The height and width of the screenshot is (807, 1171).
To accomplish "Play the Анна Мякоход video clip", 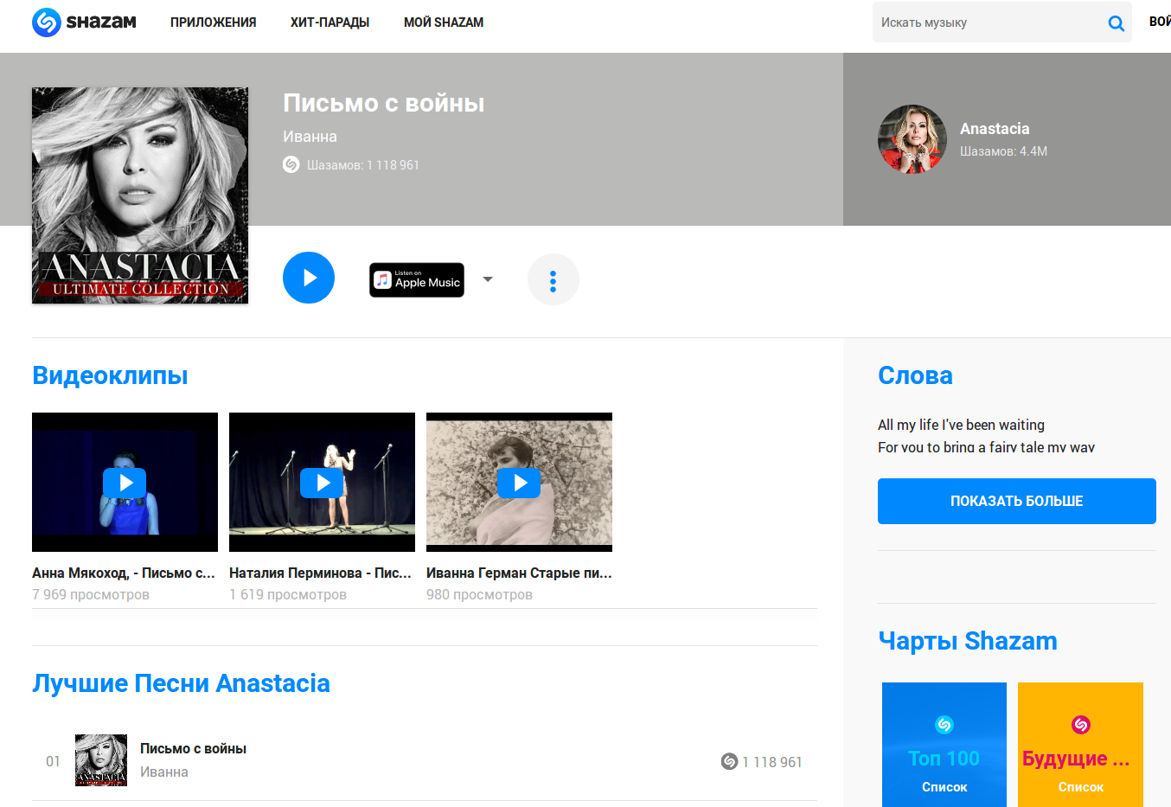I will click(125, 482).
